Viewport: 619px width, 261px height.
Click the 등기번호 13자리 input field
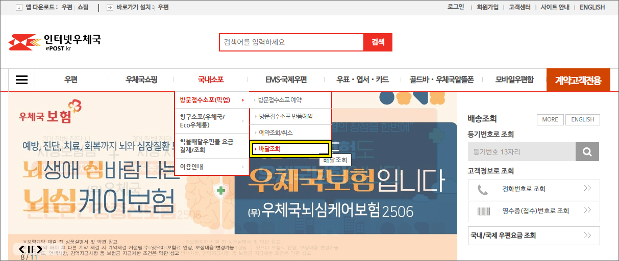tap(522, 151)
